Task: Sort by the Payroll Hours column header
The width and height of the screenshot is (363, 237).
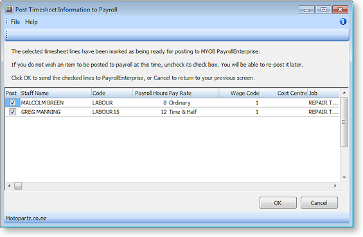Action: point(150,93)
